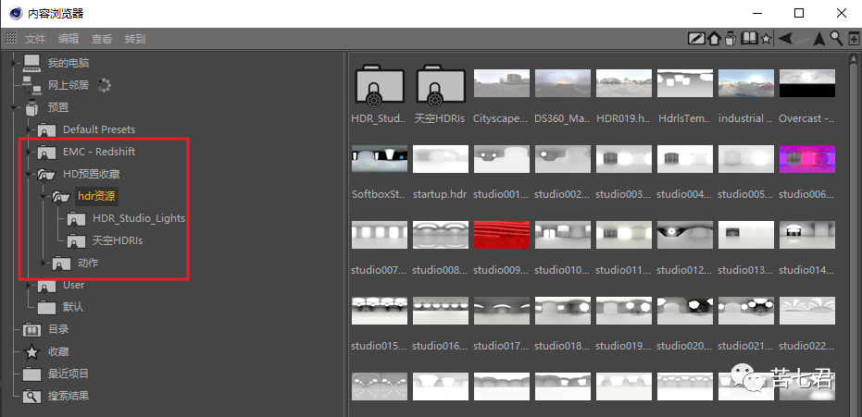Image resolution: width=862 pixels, height=417 pixels.
Task: Go up one folder level arrow
Action: 819,39
